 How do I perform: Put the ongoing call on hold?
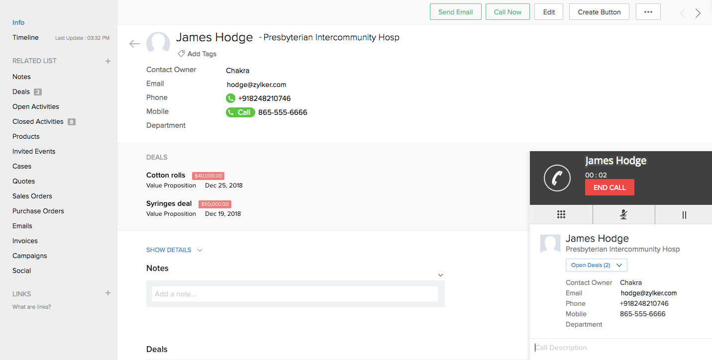[x=684, y=214]
